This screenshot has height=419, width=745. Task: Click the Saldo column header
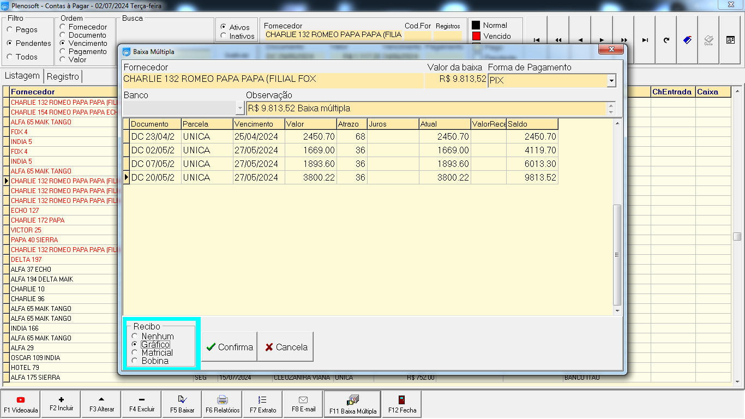coord(532,124)
